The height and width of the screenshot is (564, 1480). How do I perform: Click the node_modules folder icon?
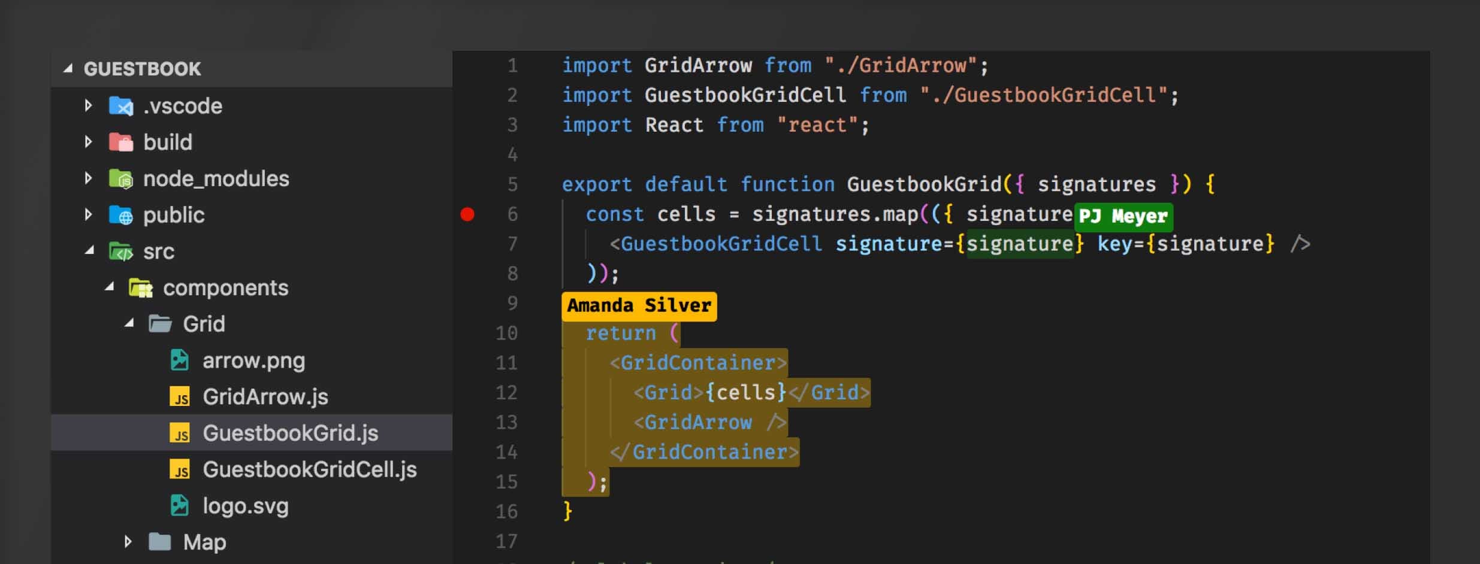(121, 179)
